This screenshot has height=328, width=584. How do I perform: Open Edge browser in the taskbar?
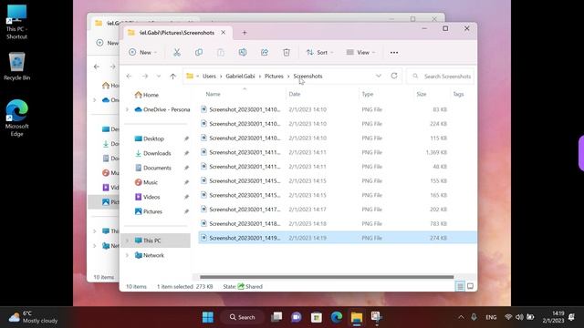point(337,317)
